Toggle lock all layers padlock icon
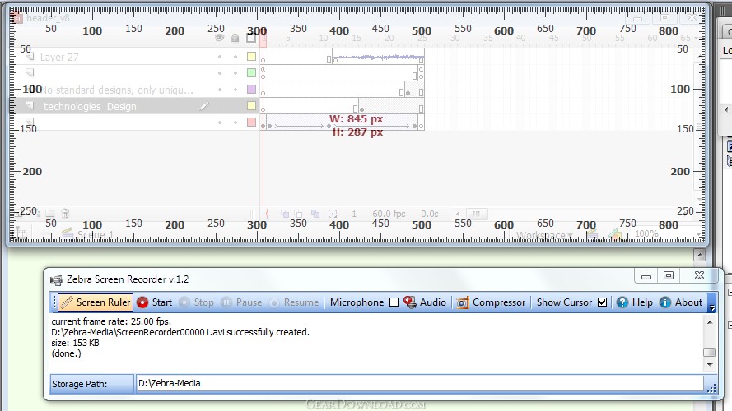This screenshot has width=732, height=411. pos(235,38)
